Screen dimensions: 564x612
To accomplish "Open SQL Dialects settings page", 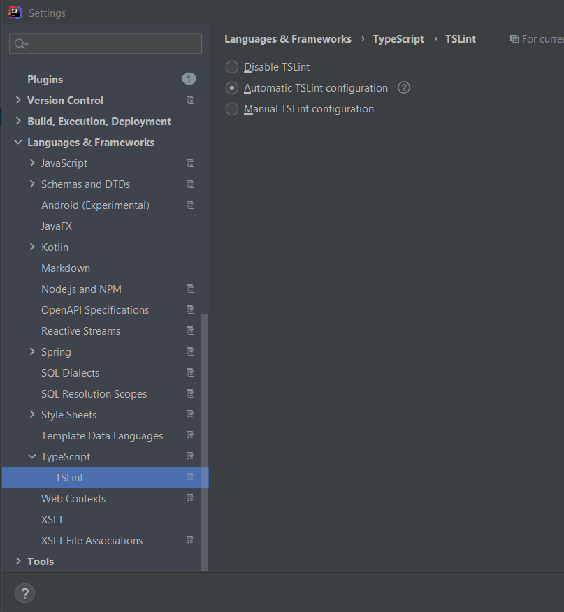I will 71,373.
